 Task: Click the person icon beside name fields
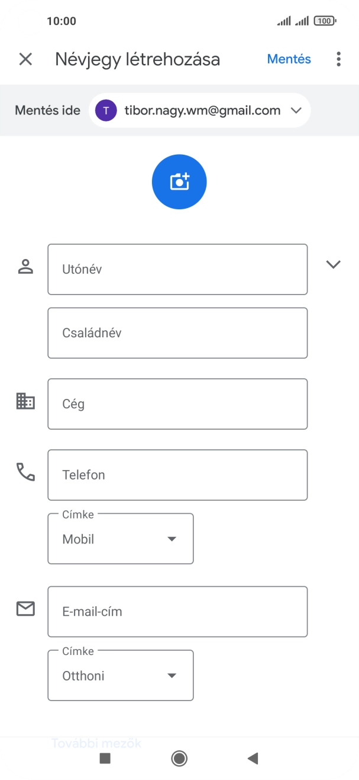pos(25,265)
